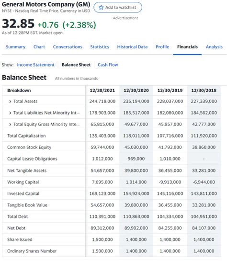Click the Tangible Book Value row label

27,205
